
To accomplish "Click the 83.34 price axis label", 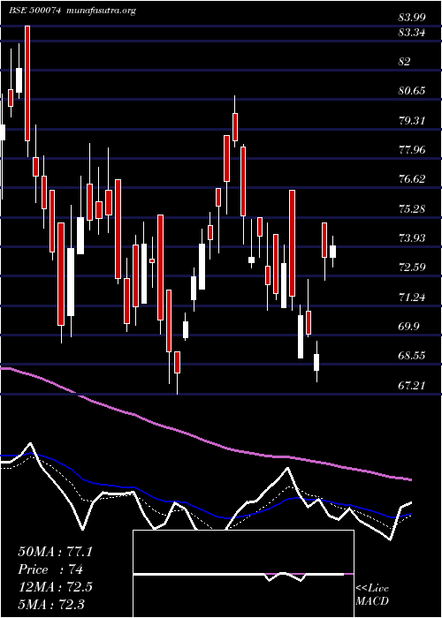I will (412, 33).
